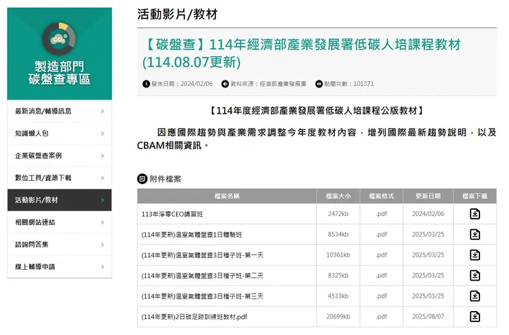509x335 pixels.
Task: Click the 10361kb size cell
Action: click(x=338, y=255)
